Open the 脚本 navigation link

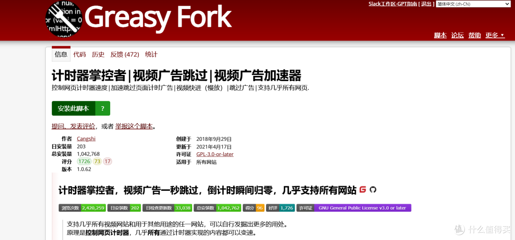(441, 35)
